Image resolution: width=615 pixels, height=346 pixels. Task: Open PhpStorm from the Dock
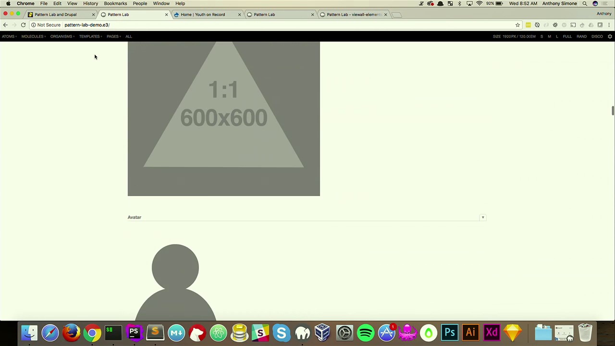(x=134, y=333)
